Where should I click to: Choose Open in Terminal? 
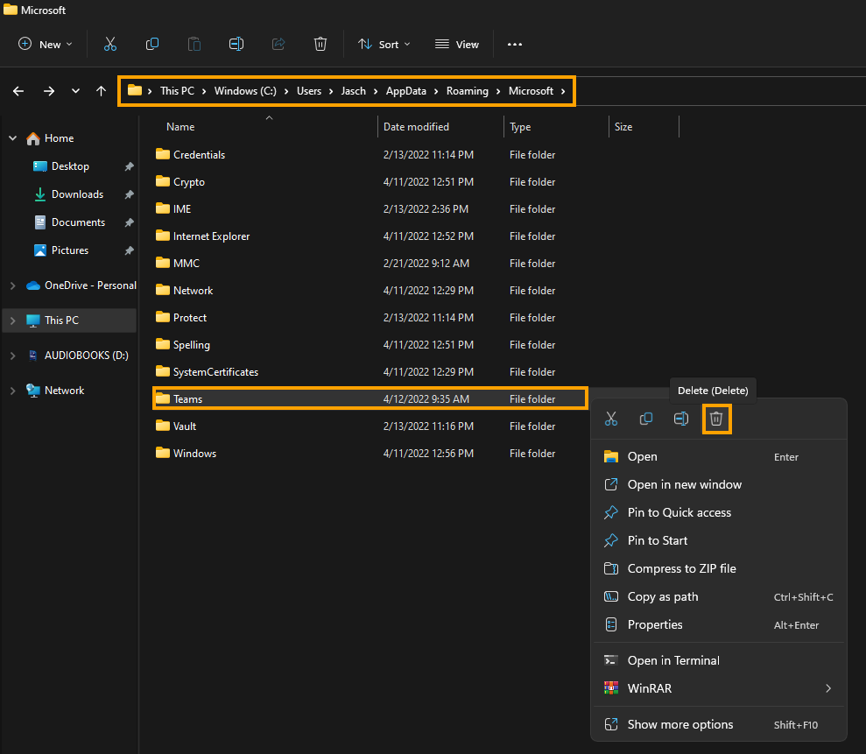click(x=719, y=660)
